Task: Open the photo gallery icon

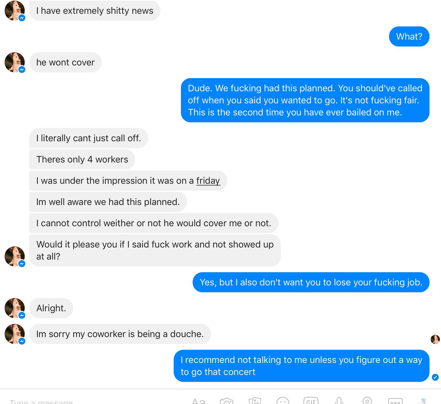Action: [x=255, y=401]
